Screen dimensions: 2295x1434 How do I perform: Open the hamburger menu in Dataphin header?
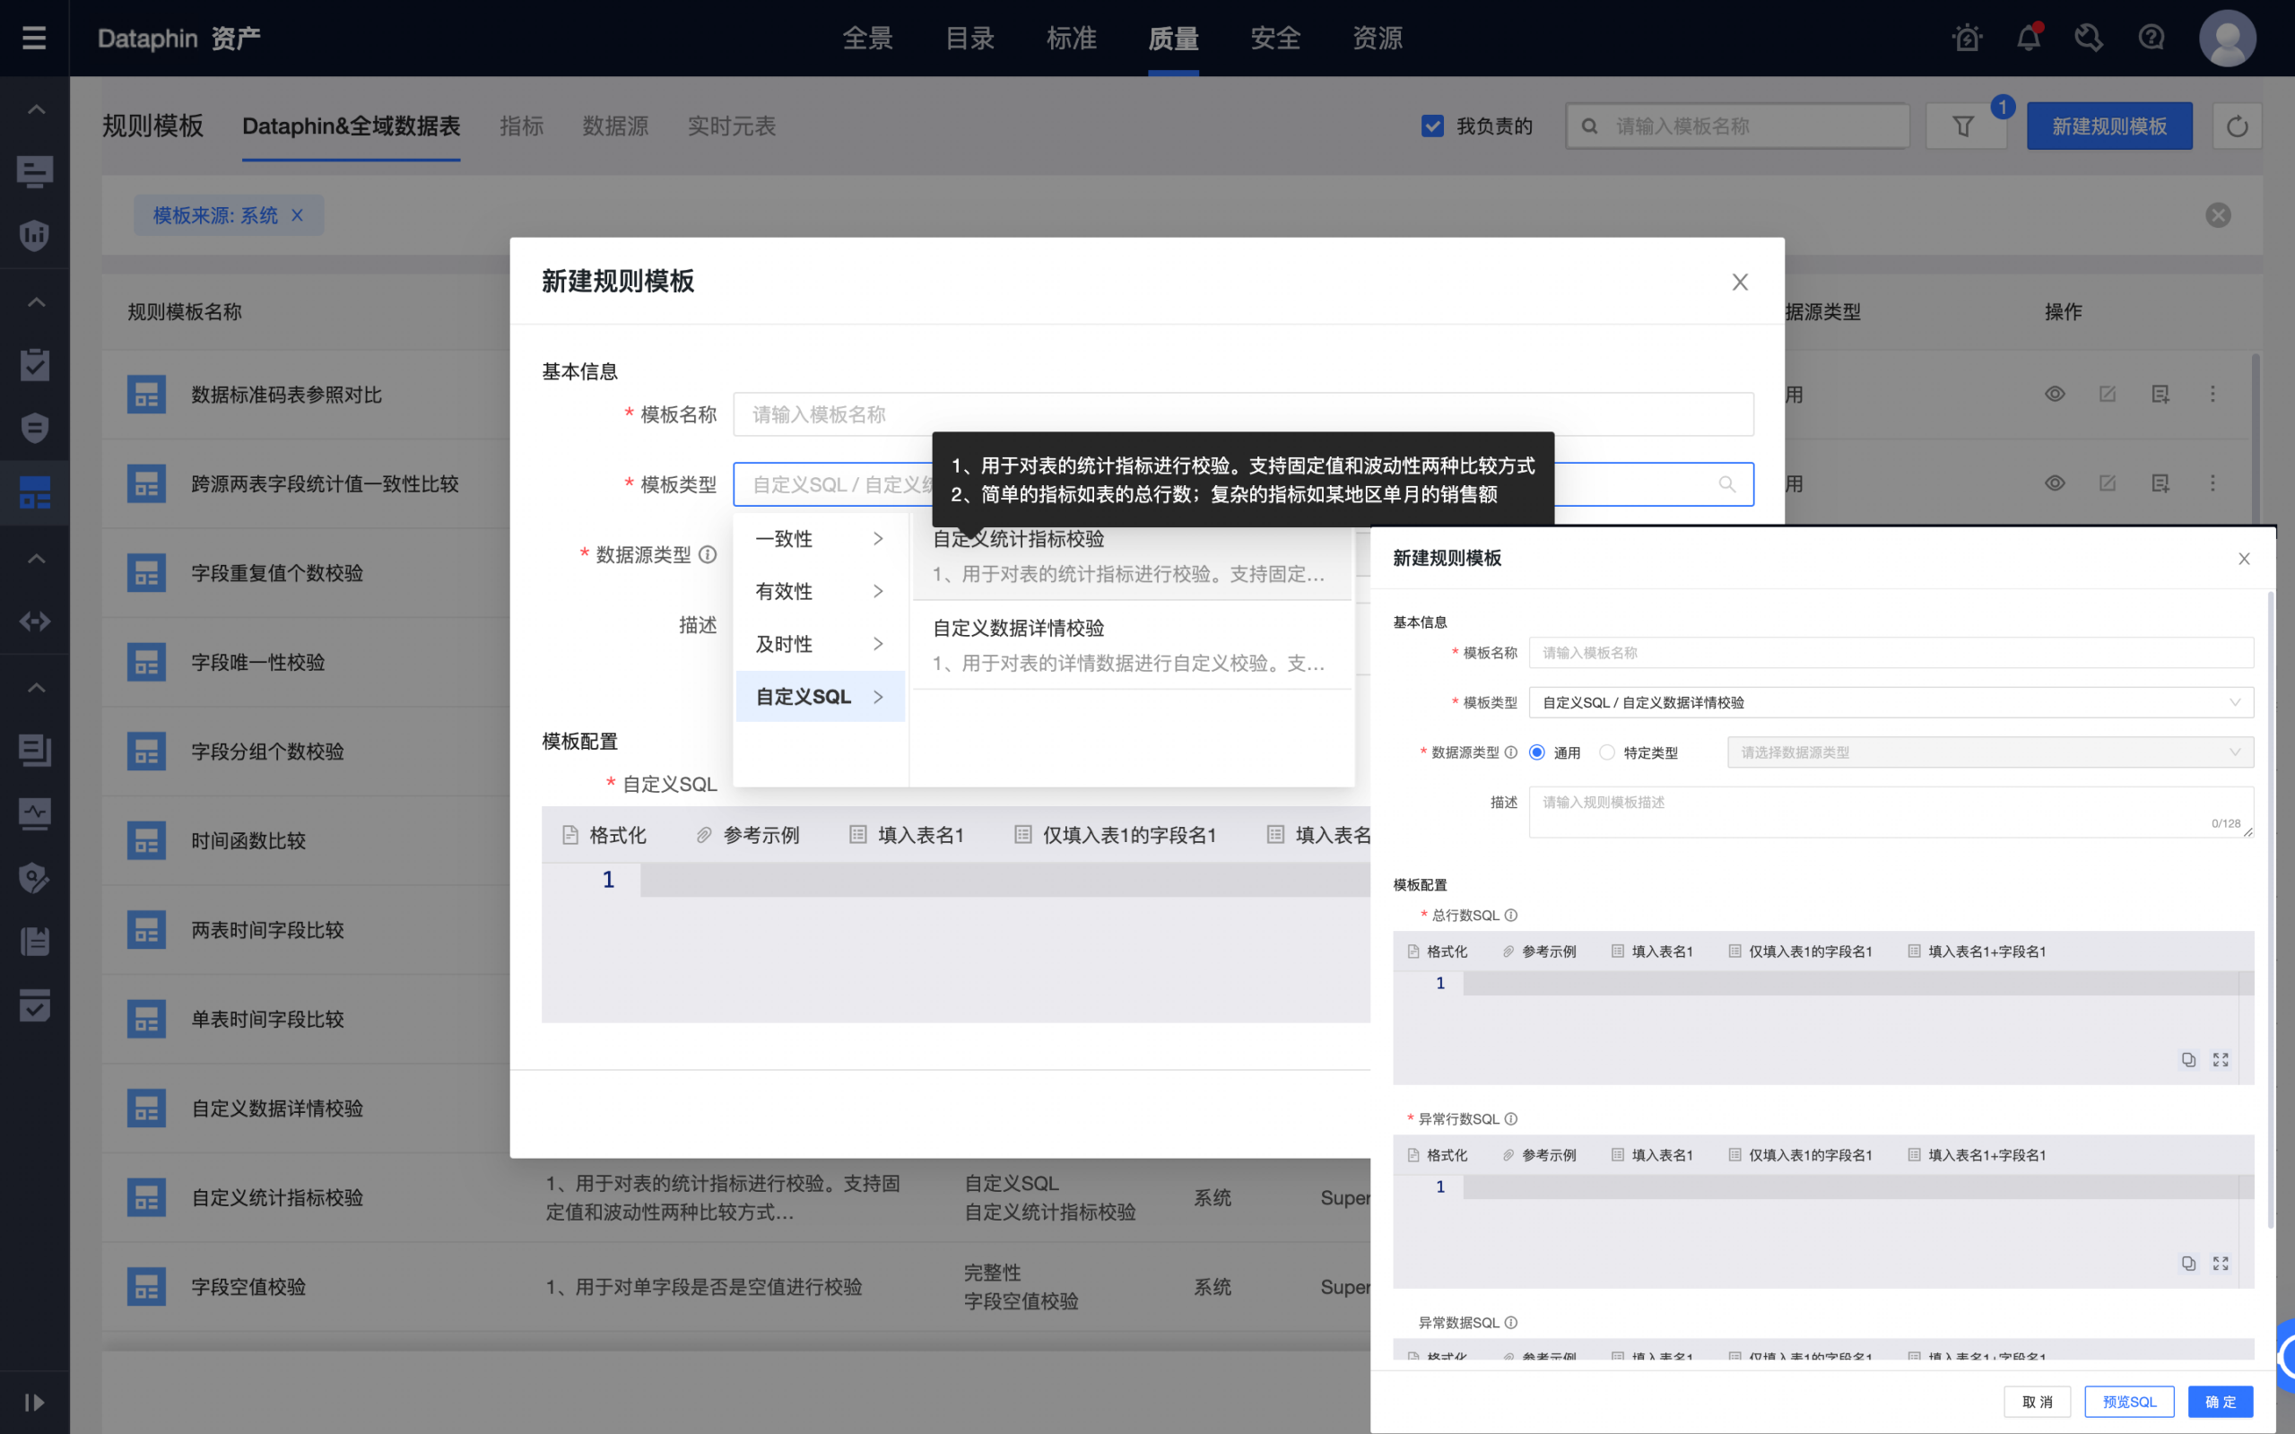click(34, 38)
